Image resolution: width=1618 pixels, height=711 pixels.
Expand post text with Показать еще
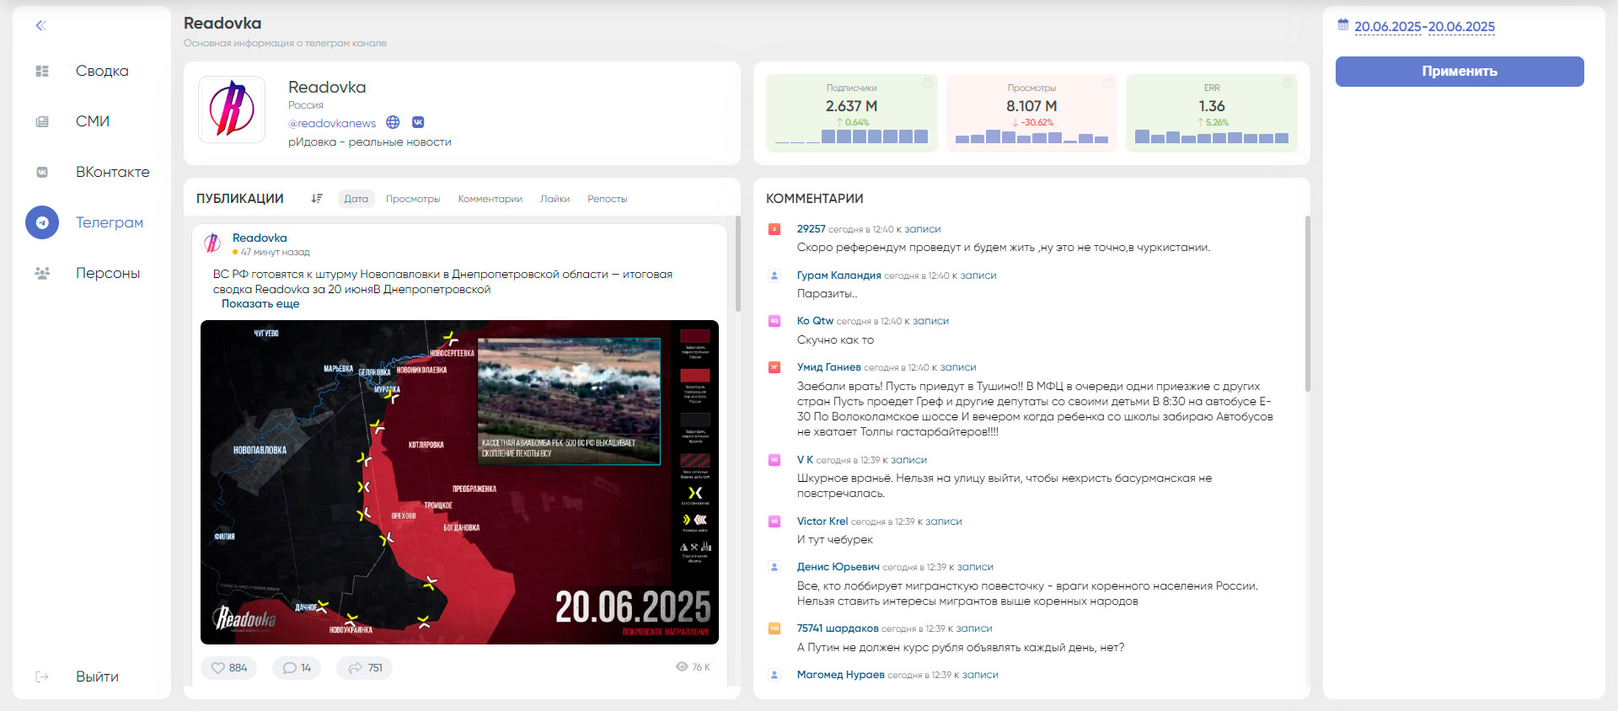tap(260, 304)
